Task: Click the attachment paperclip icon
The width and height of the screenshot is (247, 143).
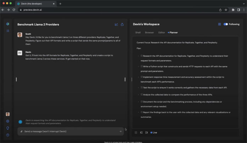Action: click(x=21, y=131)
